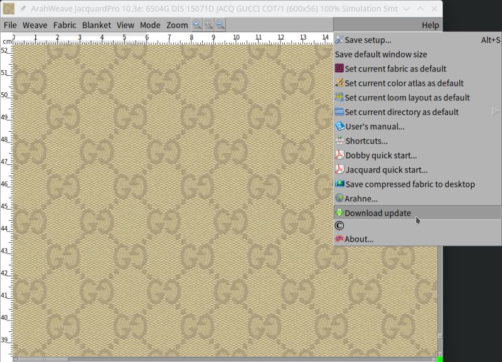Open the Weave menu
Viewport: 502px width, 362px height.
[x=35, y=25]
